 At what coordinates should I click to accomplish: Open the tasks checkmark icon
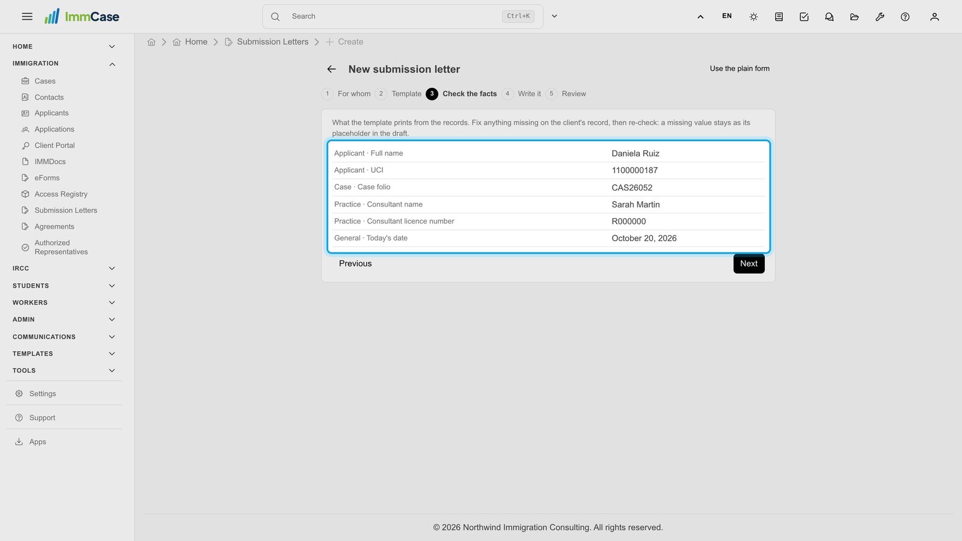(804, 17)
